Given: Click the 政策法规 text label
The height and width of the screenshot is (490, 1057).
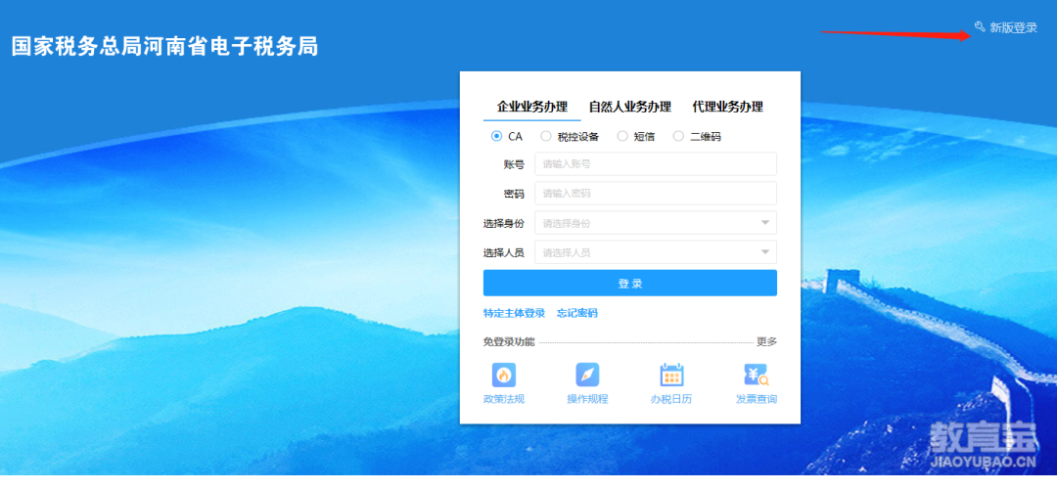Looking at the screenshot, I should point(504,399).
